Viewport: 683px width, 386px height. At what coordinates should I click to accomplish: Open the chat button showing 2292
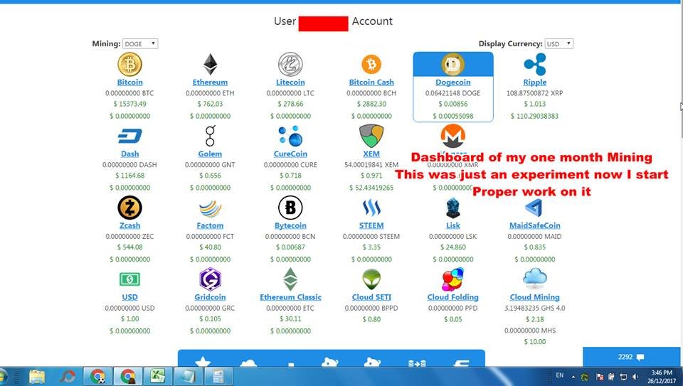(x=632, y=357)
